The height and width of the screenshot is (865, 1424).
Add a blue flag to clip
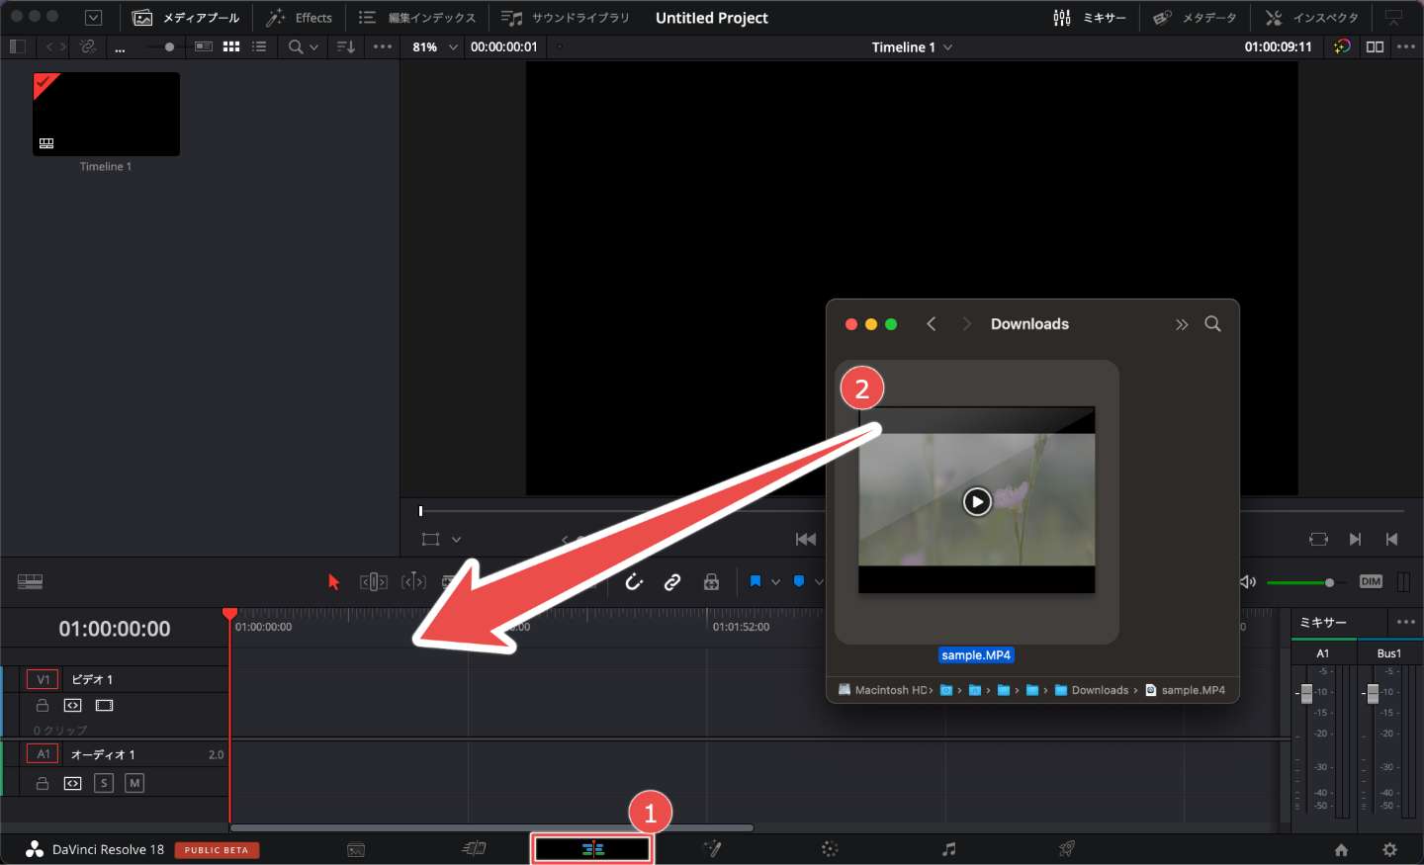point(756,581)
